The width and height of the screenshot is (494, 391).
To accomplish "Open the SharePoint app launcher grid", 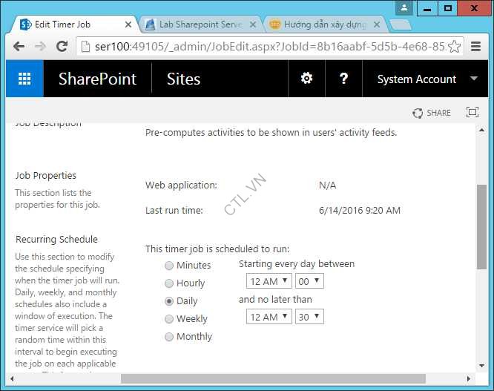I will pos(24,79).
